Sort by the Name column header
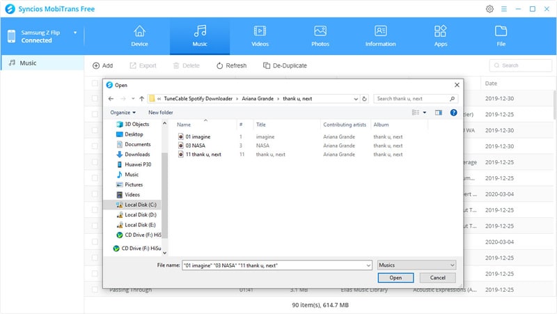557x314 pixels. [184, 125]
